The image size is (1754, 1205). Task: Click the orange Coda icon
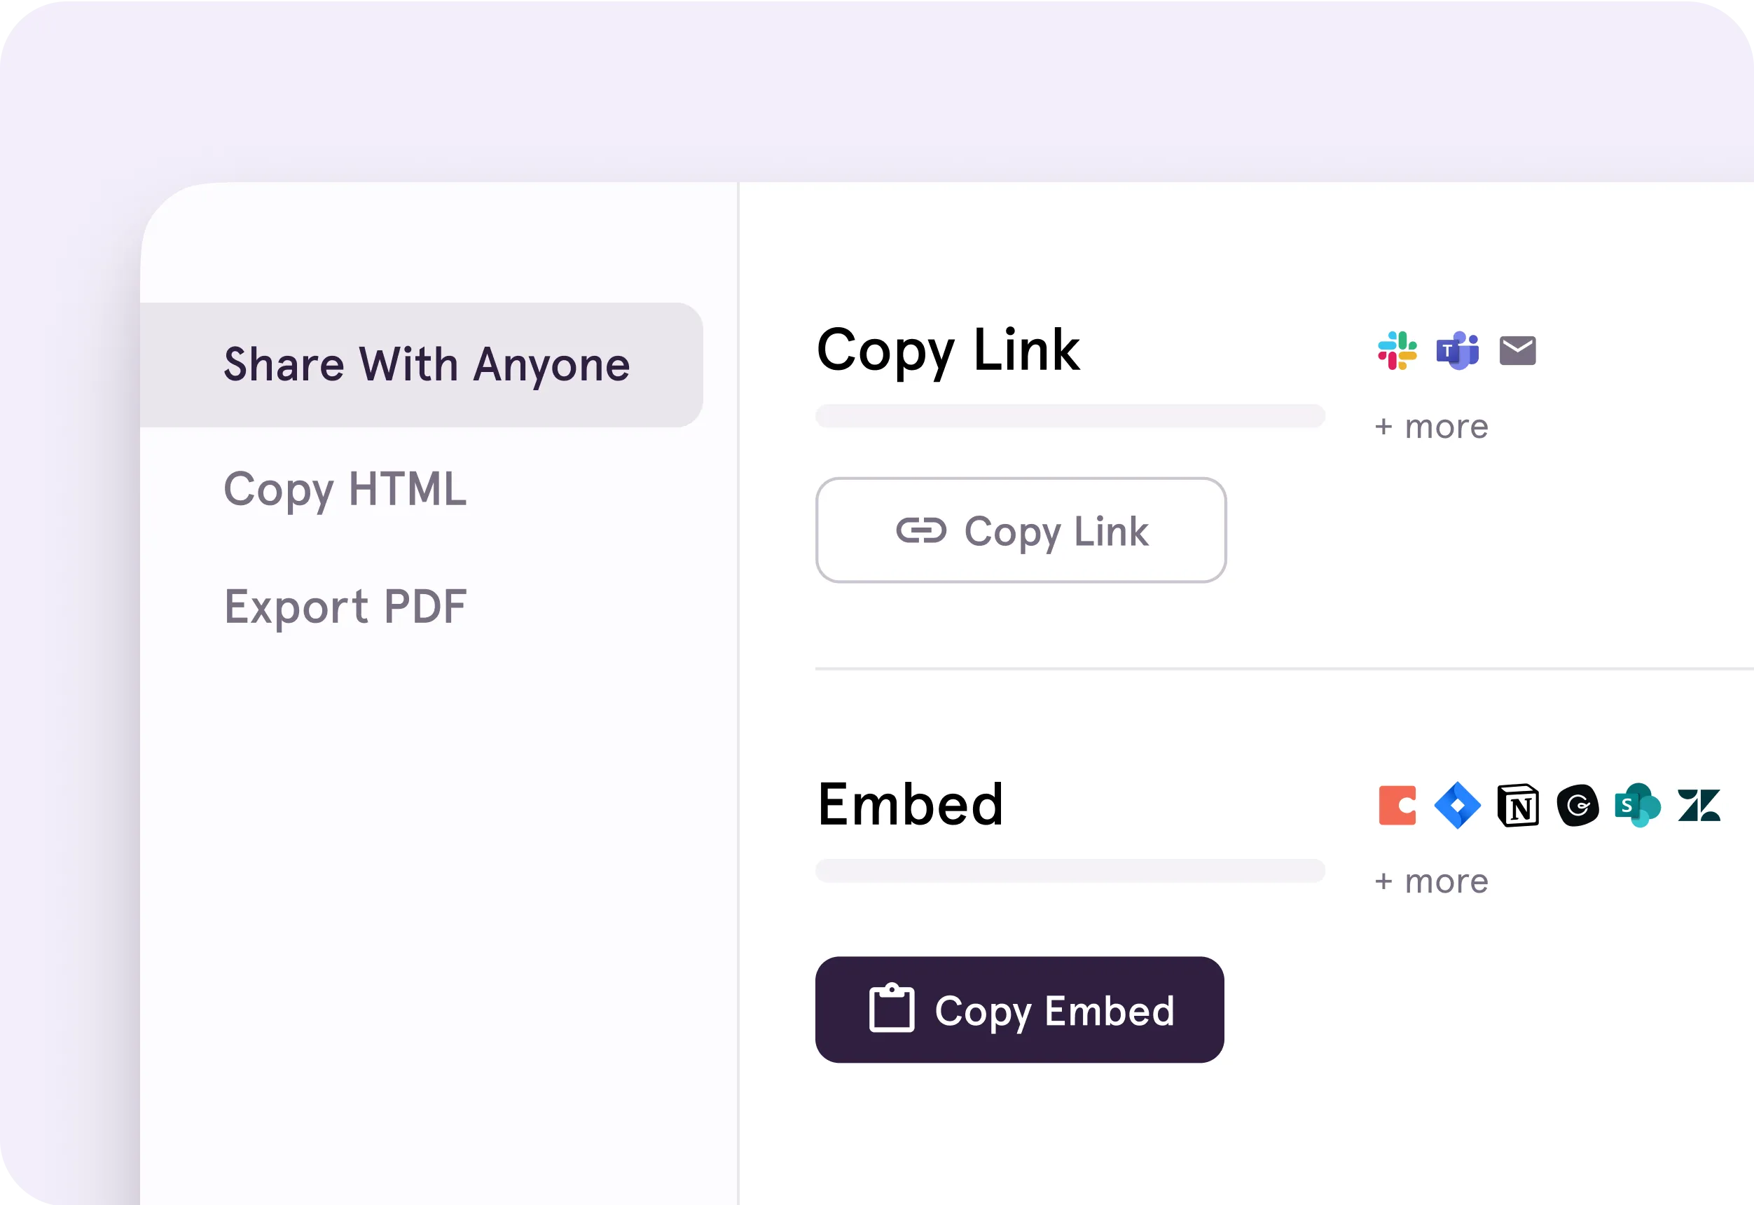click(1397, 806)
